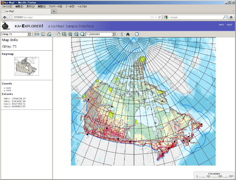The height and width of the screenshot is (180, 236).
Task: Click the zoom in magnifier icon
Action: [70, 34]
